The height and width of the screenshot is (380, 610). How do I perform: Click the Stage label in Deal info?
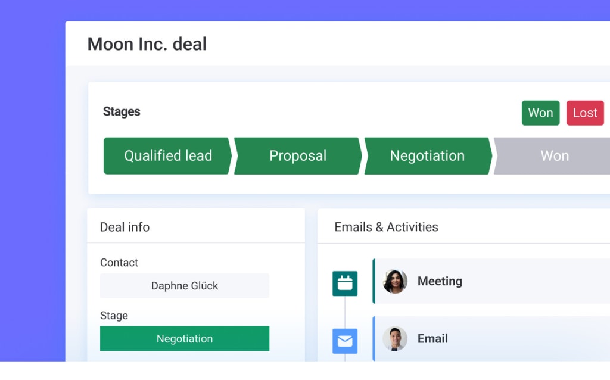click(x=114, y=316)
